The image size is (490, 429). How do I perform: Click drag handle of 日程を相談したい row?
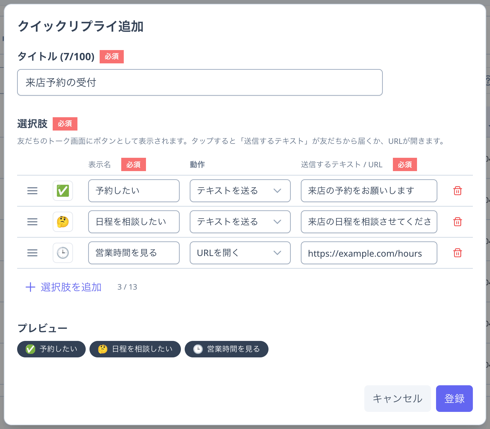click(x=32, y=222)
